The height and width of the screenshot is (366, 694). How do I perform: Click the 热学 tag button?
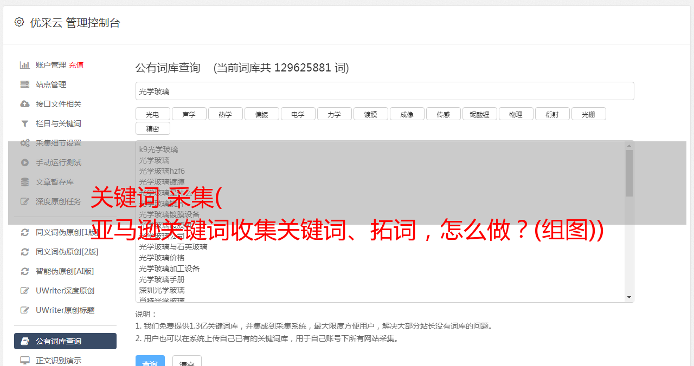(225, 114)
